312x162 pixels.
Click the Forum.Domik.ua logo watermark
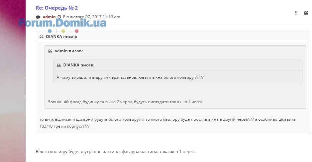click(x=63, y=22)
